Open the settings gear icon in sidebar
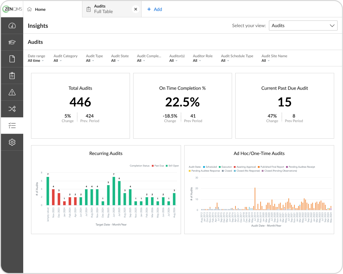The height and width of the screenshot is (274, 343). (x=12, y=142)
